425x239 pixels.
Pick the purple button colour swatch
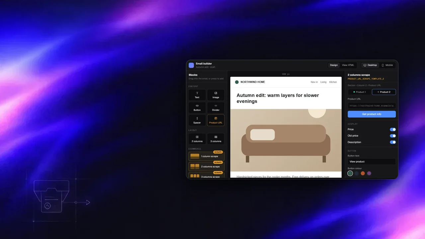369,173
